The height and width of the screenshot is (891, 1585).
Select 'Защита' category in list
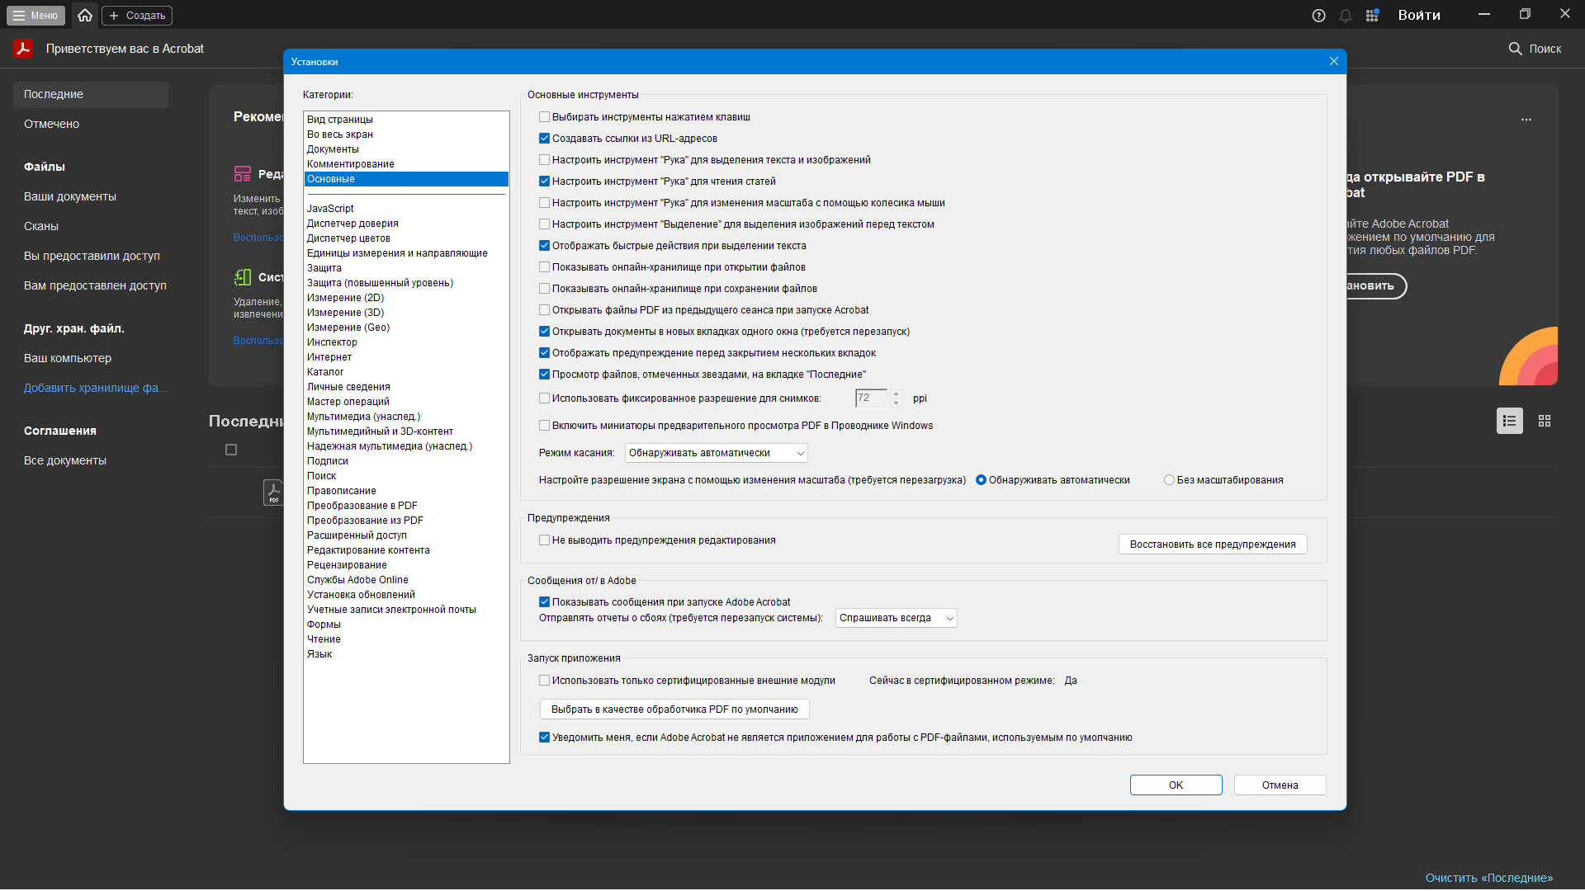click(324, 268)
